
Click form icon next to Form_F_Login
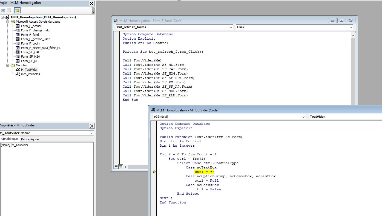point(18,43)
